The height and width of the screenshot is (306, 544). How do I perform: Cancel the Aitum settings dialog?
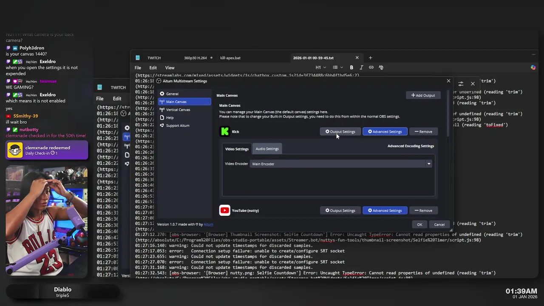pos(439,224)
